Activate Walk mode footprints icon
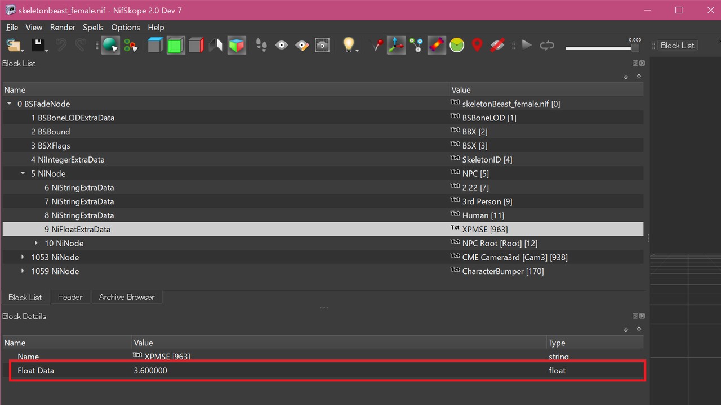Screen dimensions: 721x405 point(261,46)
